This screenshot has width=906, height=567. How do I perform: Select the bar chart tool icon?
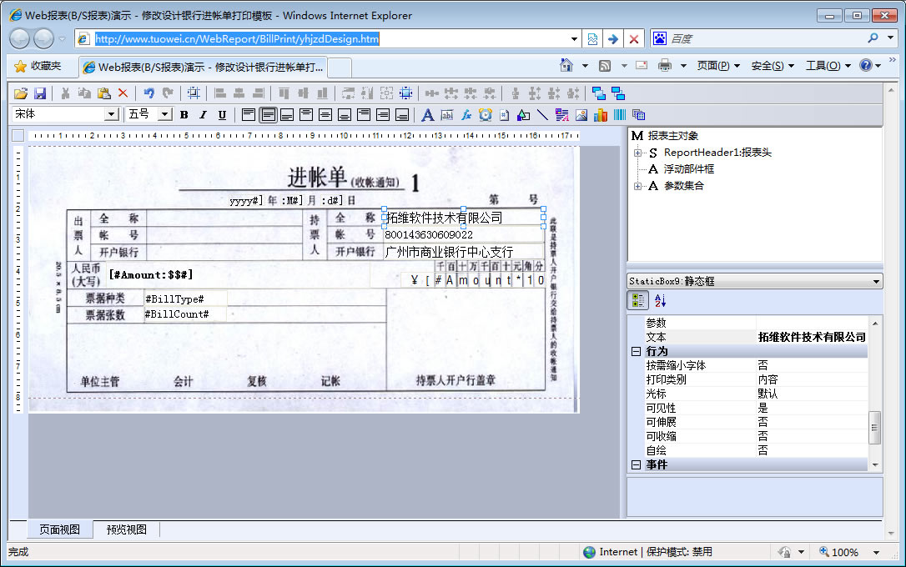tap(601, 114)
